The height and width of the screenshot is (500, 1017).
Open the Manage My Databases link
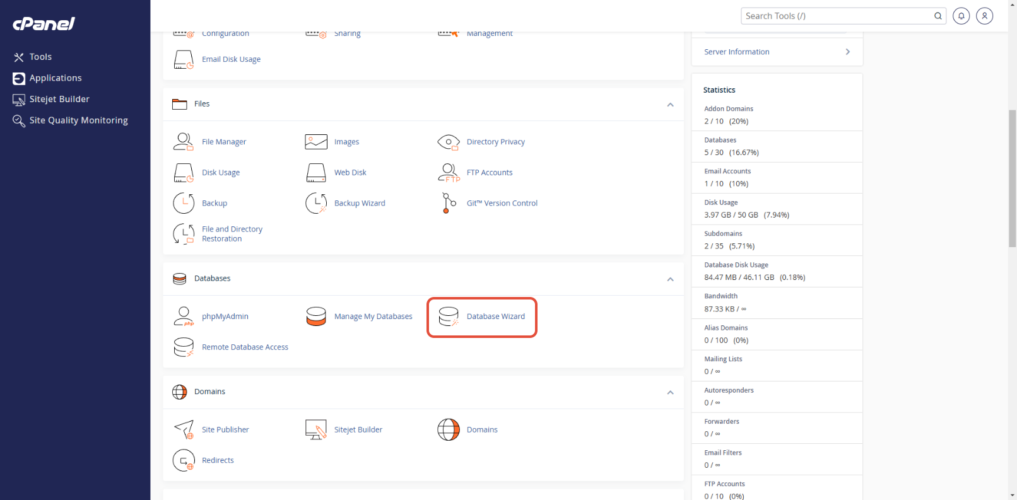click(373, 317)
